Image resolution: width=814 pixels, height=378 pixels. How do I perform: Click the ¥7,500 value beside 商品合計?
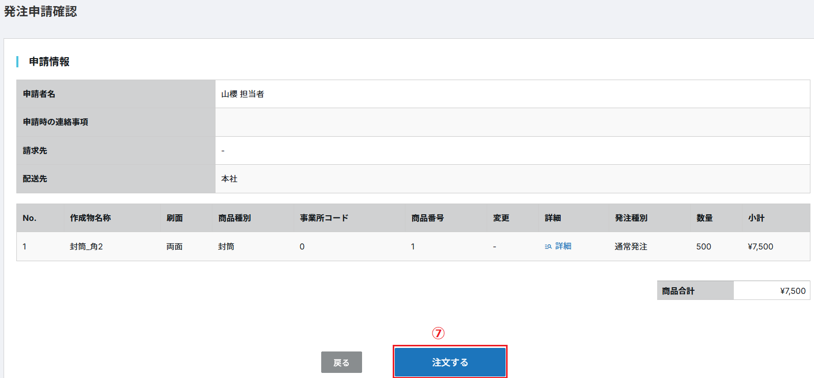(x=793, y=291)
